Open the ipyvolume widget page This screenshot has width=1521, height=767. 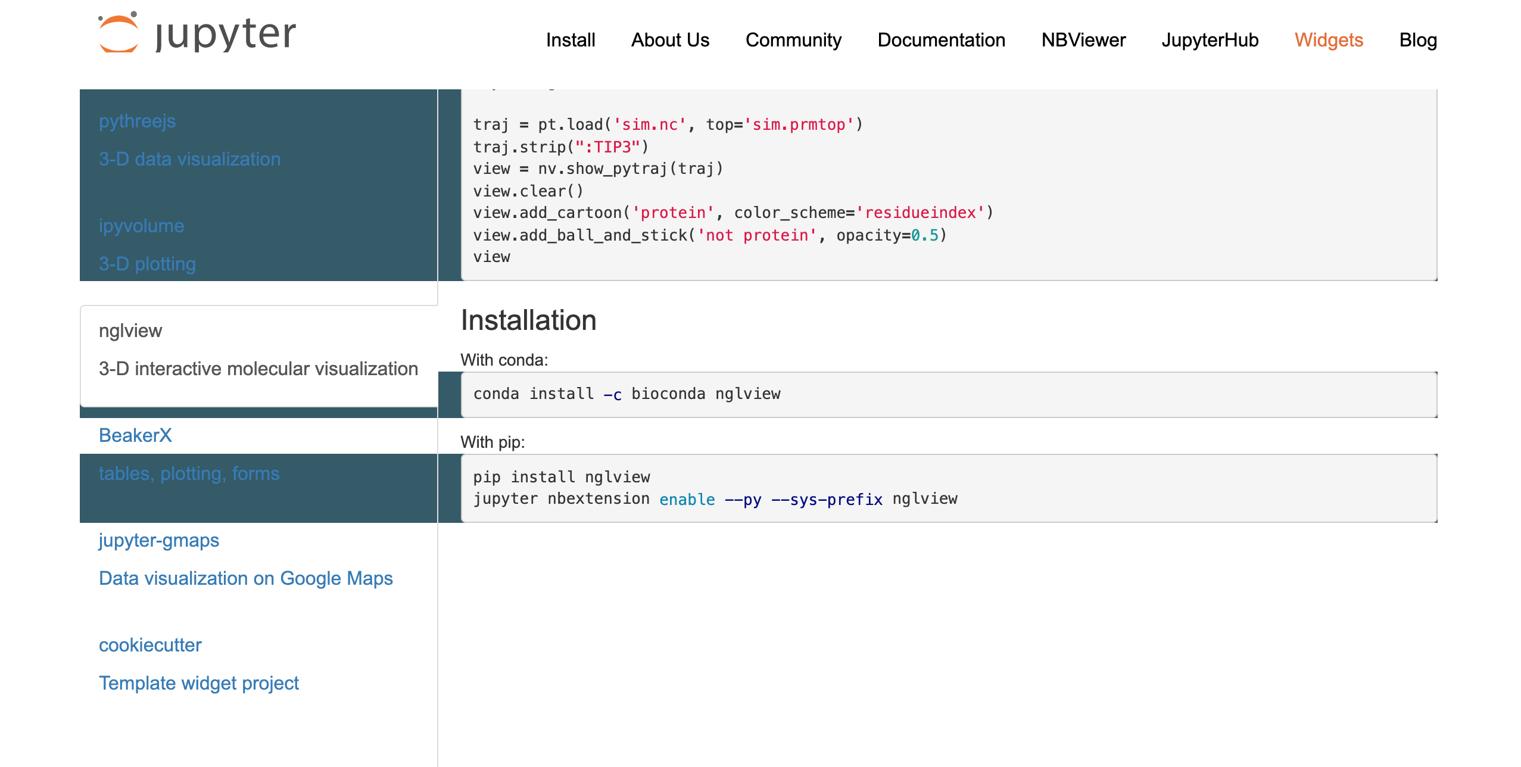pos(141,226)
